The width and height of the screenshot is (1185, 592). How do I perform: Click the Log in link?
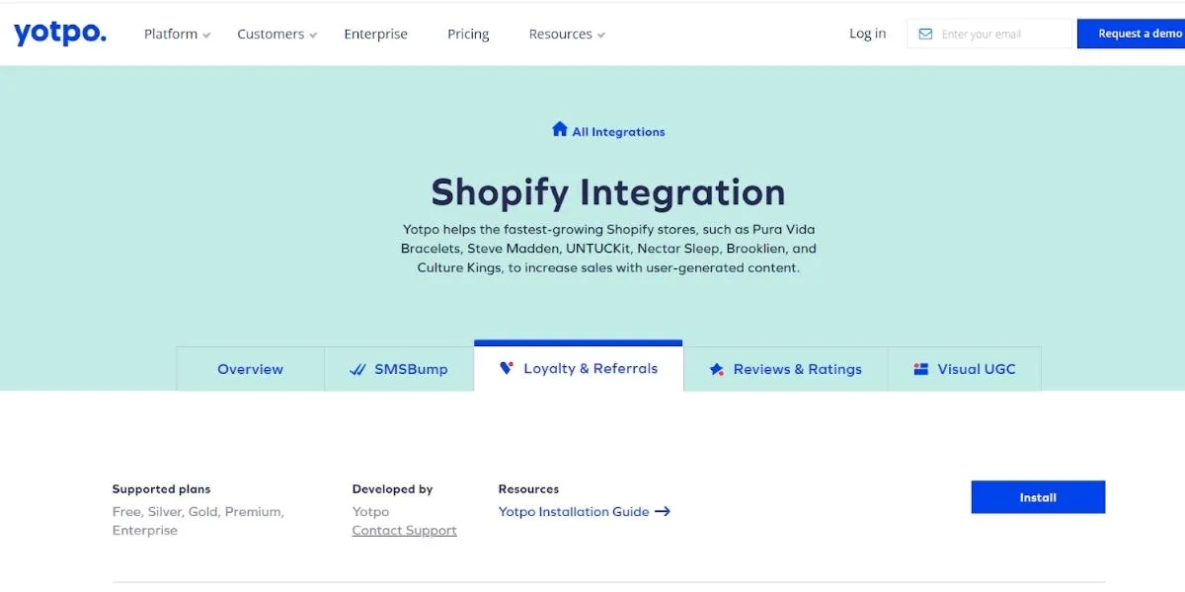coord(868,34)
